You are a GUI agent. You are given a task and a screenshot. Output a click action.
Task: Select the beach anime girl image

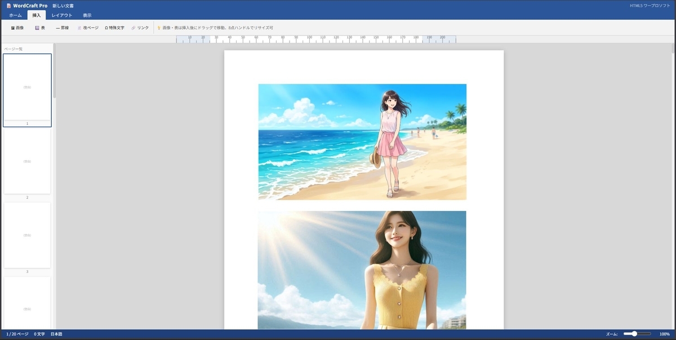point(362,142)
